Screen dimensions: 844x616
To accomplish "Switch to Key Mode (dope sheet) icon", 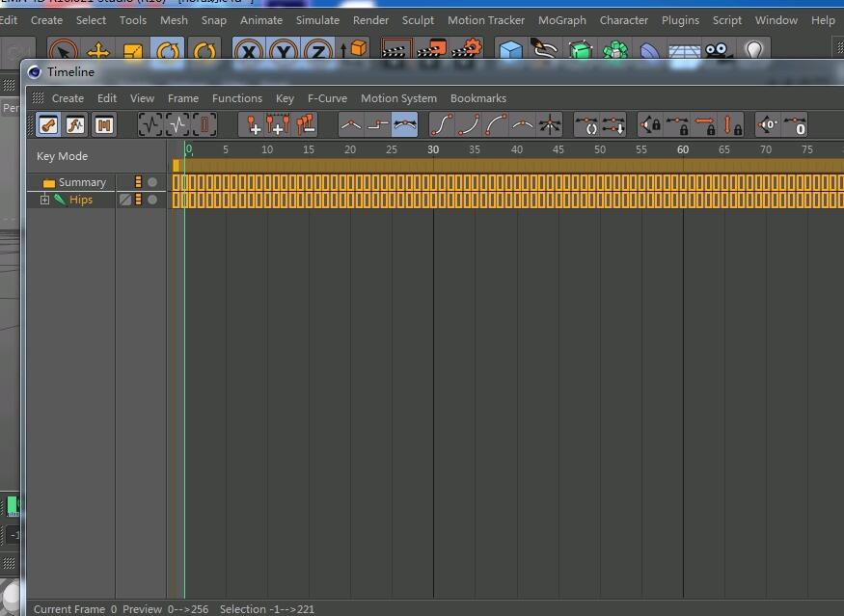I will point(48,125).
